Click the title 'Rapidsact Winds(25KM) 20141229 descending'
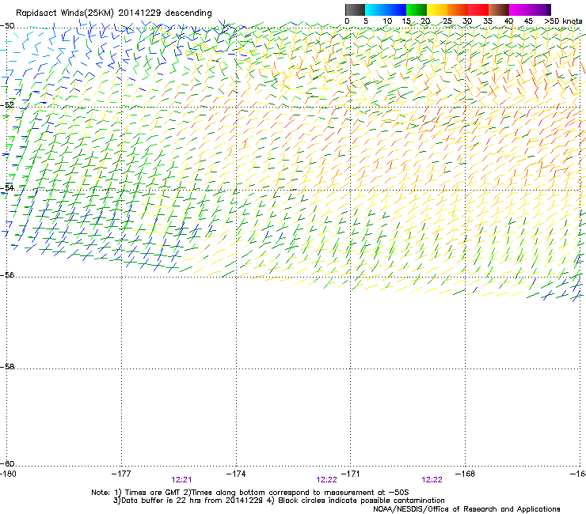The width and height of the screenshot is (586, 514). point(114,13)
